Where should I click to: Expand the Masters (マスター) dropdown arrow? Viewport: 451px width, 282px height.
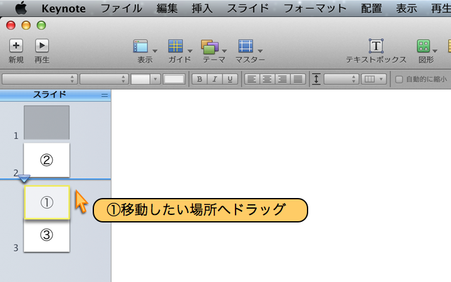pos(260,51)
